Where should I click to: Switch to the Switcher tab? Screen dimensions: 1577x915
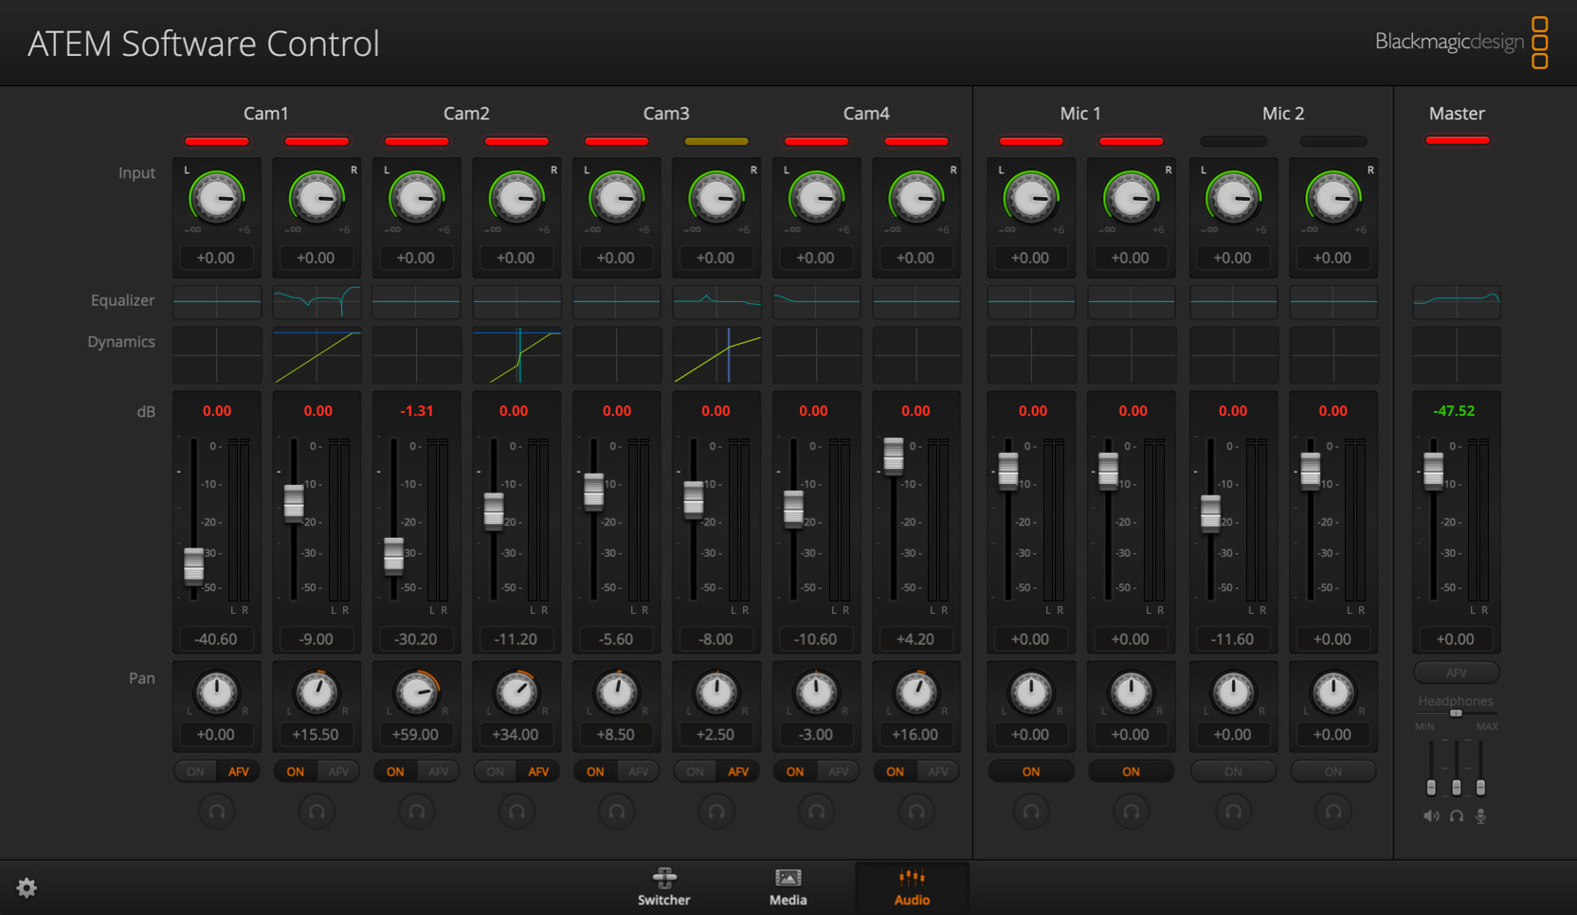(x=663, y=887)
